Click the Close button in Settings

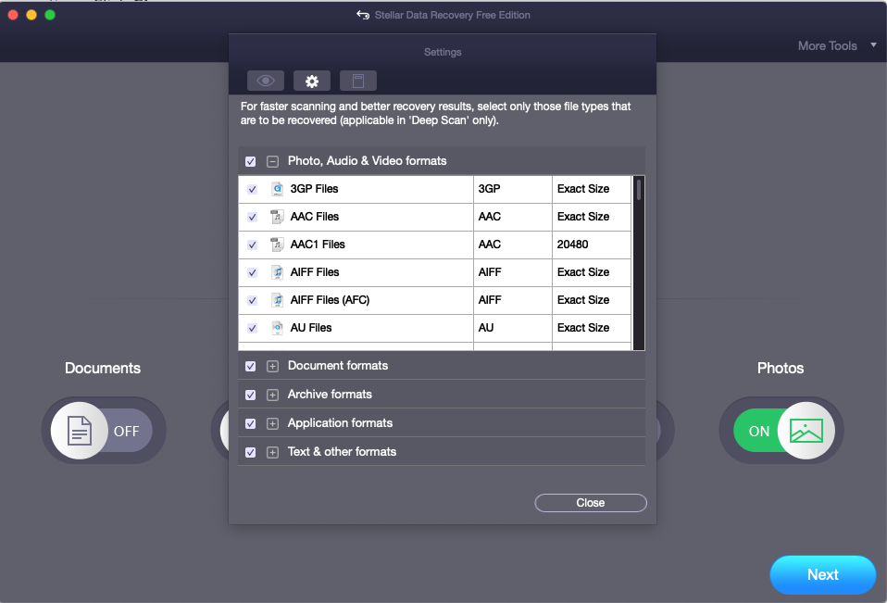pyautogui.click(x=591, y=503)
